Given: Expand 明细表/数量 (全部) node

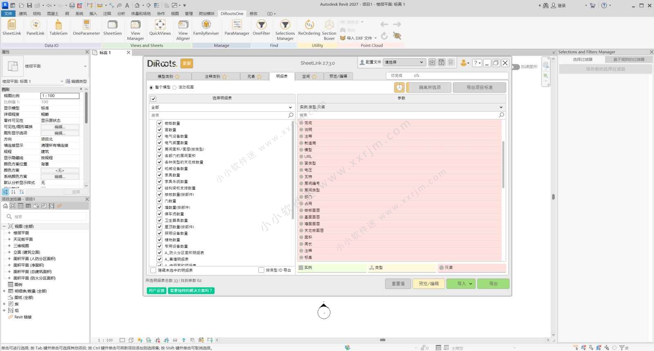Looking at the screenshot, I should (4, 291).
